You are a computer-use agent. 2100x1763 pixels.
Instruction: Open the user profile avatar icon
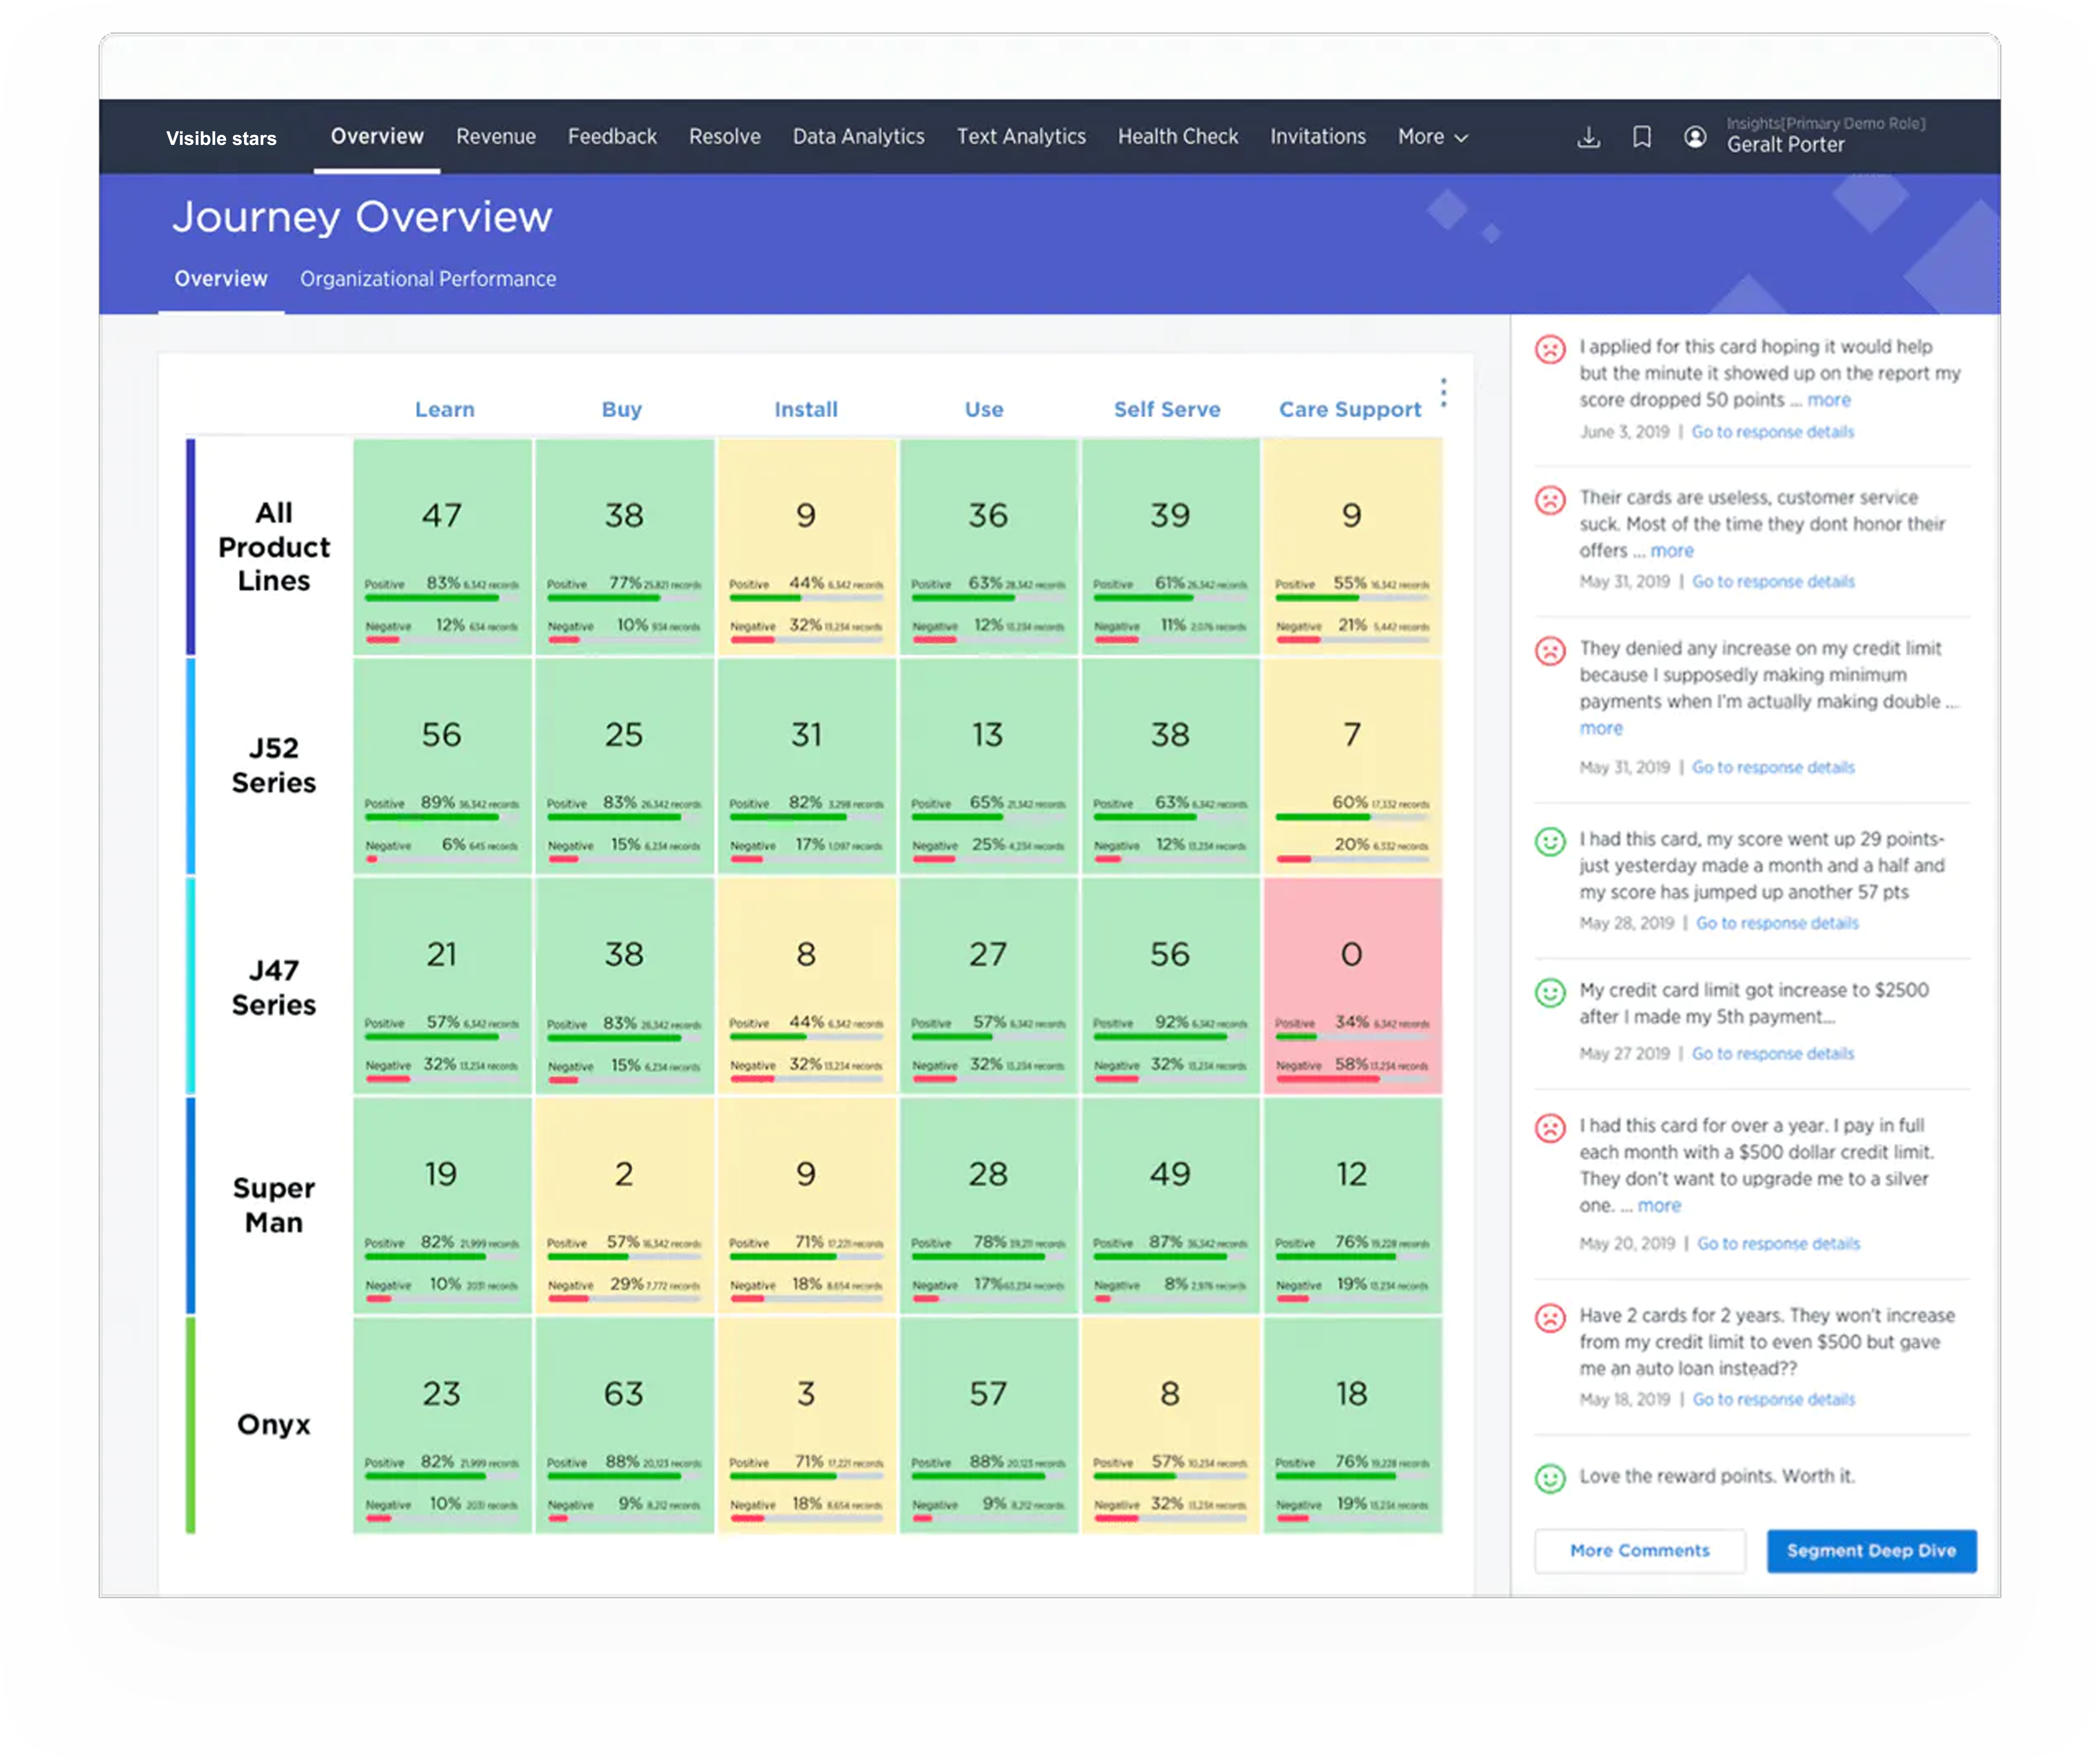click(1694, 137)
